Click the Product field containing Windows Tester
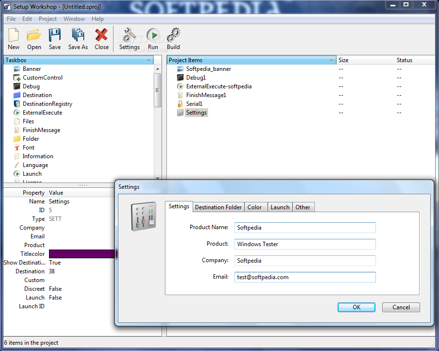 coord(305,244)
